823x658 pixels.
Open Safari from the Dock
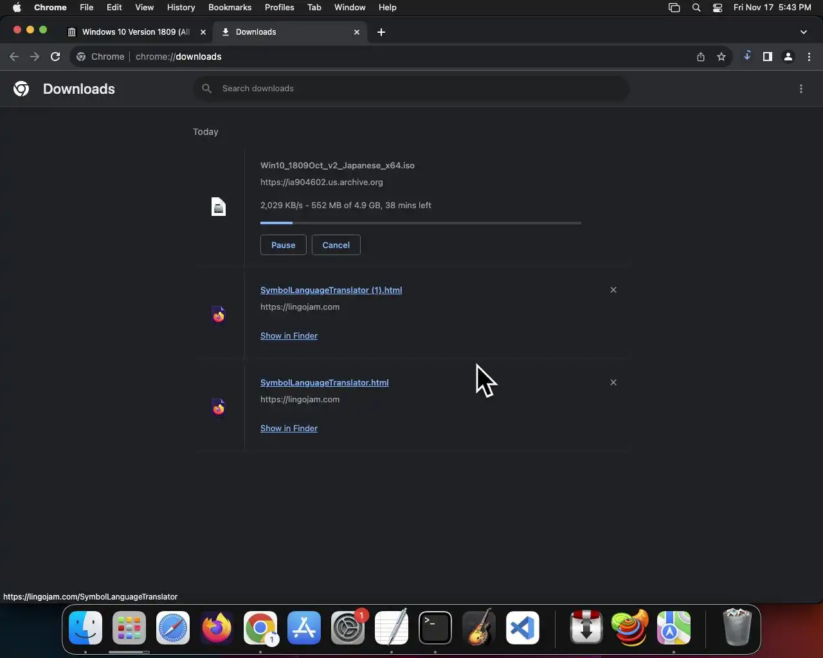click(173, 628)
